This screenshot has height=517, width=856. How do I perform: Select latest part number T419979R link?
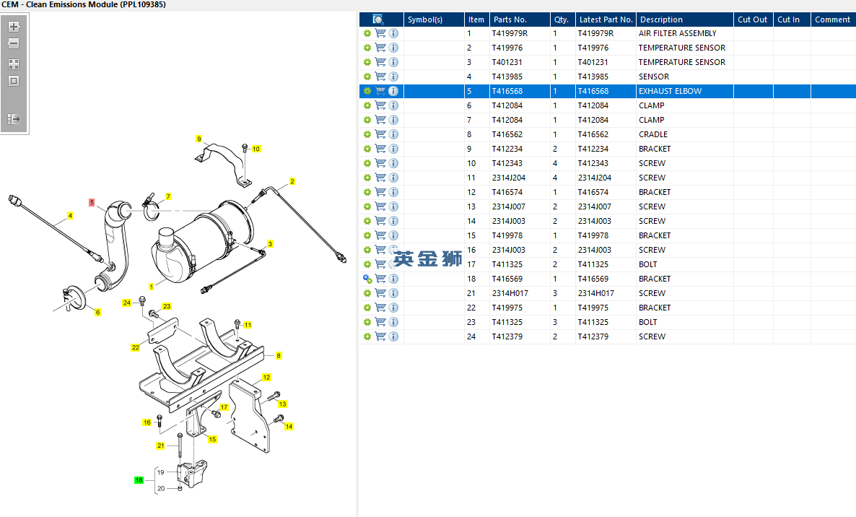coord(595,33)
